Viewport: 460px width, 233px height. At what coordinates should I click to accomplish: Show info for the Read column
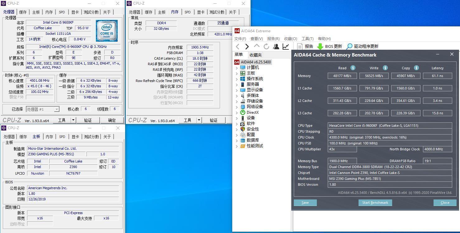353,68
